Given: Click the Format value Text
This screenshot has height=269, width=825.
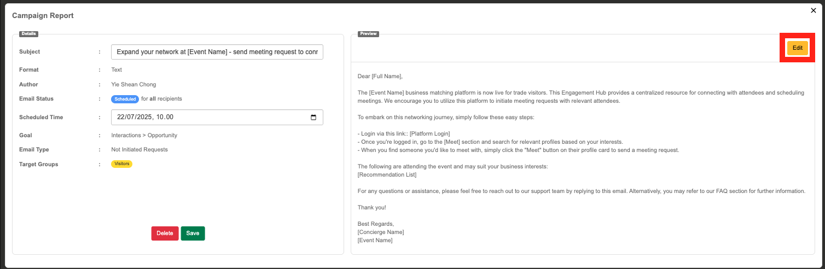Looking at the screenshot, I should click(x=117, y=69).
